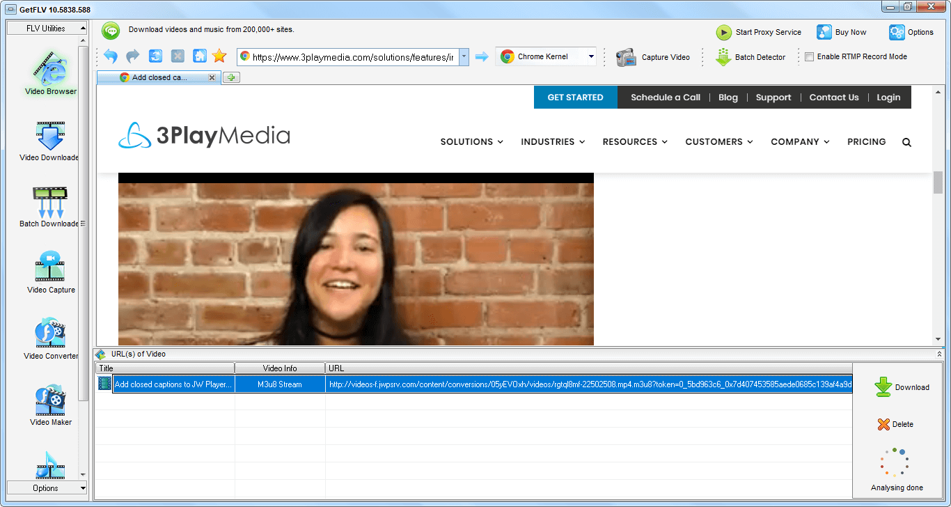Open the Chrome Kernel dropdown
Viewport: 951px width, 507px height.
click(x=591, y=57)
